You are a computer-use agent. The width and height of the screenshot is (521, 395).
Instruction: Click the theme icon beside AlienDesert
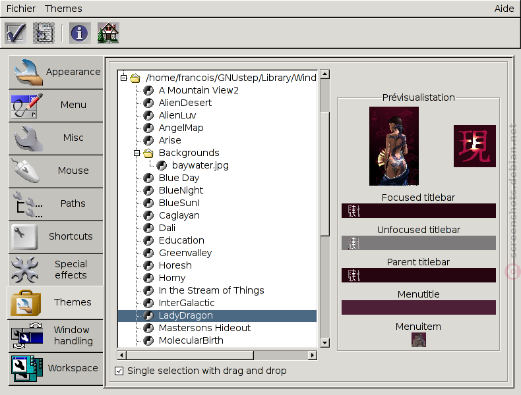point(148,103)
